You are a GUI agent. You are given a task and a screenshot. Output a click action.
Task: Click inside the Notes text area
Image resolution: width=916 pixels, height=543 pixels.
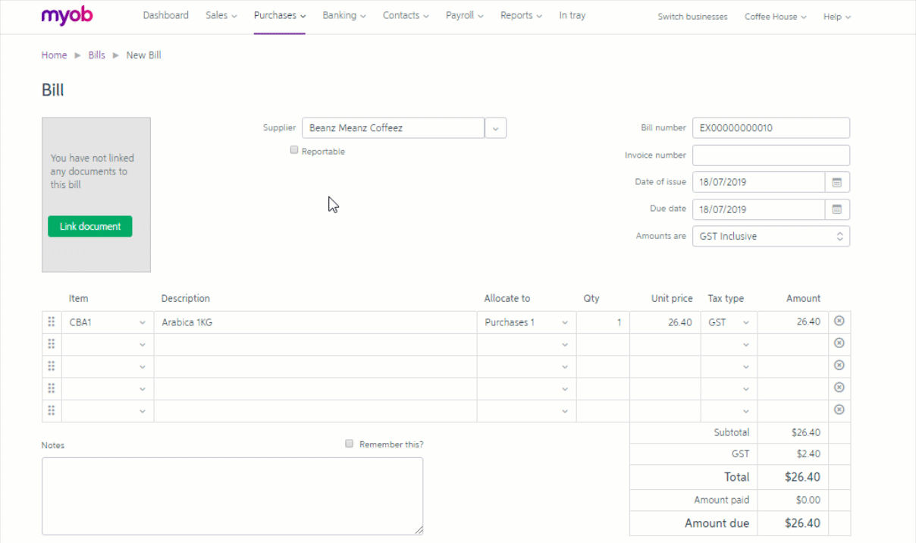pos(232,496)
